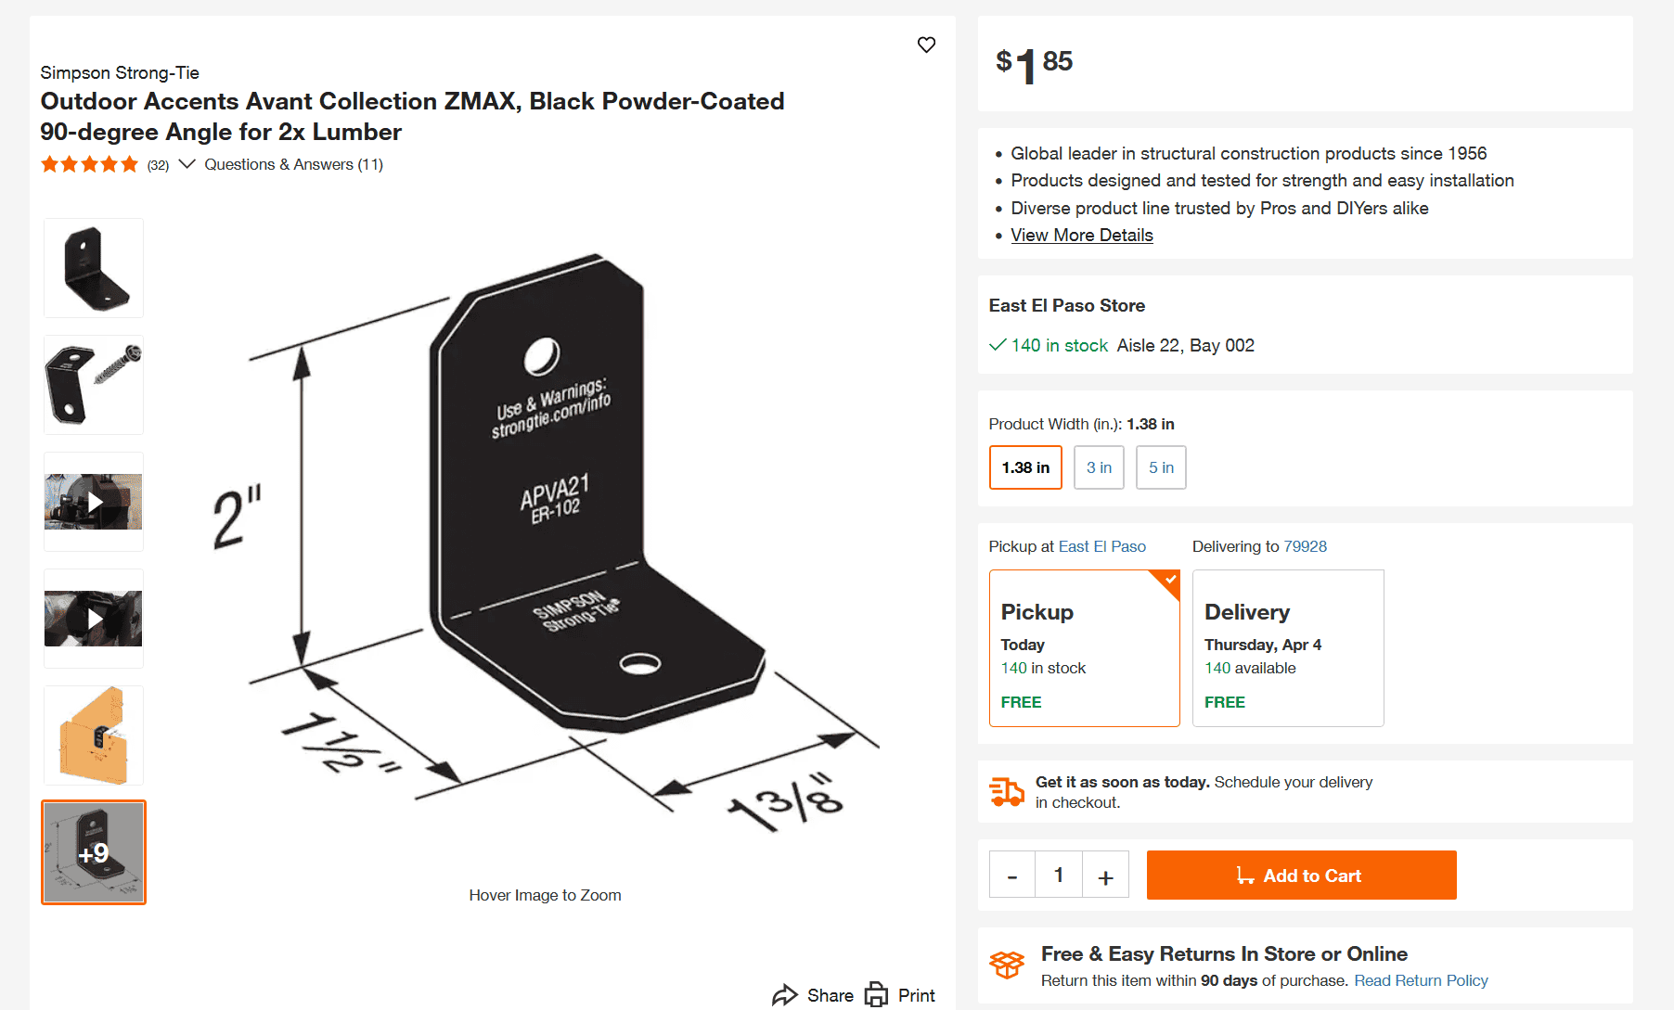1674x1010 pixels.
Task: Change delivery ZIP code 79928
Action: click(x=1305, y=546)
